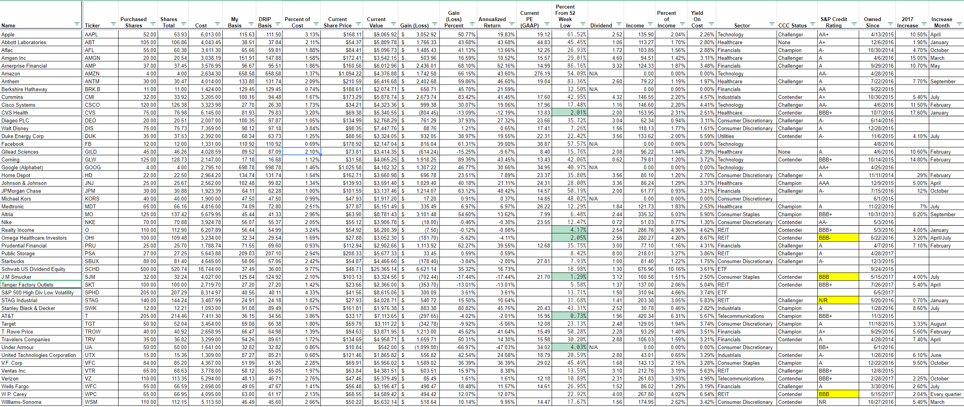Click the Shares Total filter icon
This screenshot has height=407, width=964.
[x=183, y=24]
